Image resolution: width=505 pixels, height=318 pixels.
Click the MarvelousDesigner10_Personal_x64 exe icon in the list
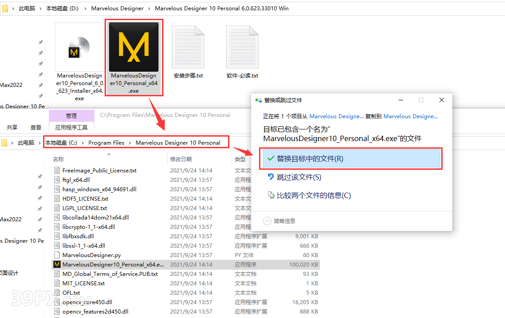click(x=57, y=264)
